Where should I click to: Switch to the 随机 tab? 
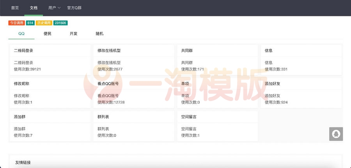click(x=99, y=34)
